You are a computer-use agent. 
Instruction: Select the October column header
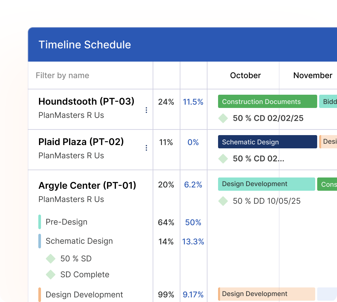[245, 75]
